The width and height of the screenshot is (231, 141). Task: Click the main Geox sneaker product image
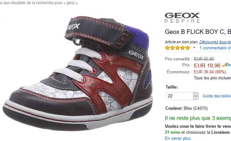[78, 74]
